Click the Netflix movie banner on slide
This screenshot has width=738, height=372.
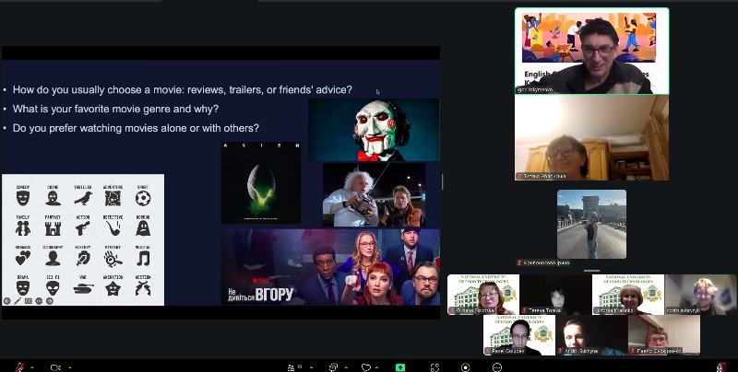tap(330, 267)
